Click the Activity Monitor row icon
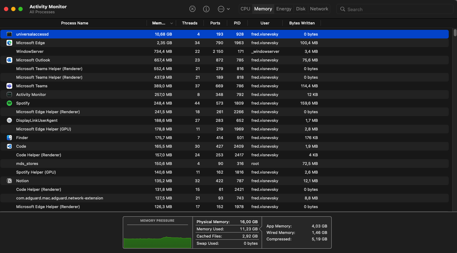This screenshot has height=253, width=457. click(x=9, y=95)
